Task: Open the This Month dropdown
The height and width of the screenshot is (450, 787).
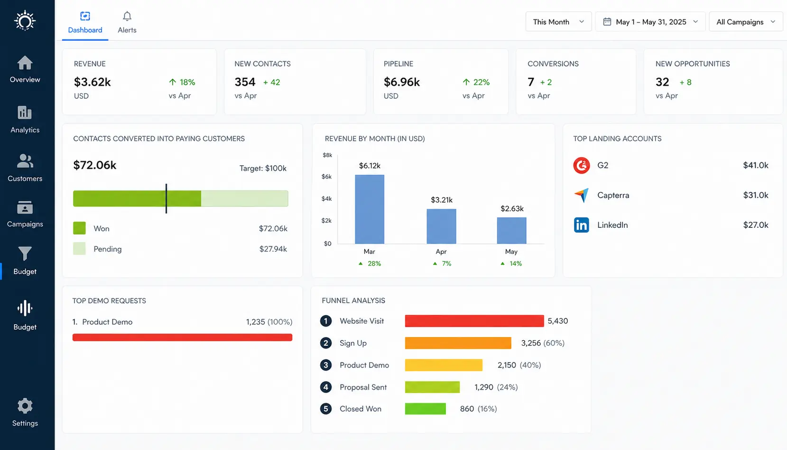Action: pos(558,22)
